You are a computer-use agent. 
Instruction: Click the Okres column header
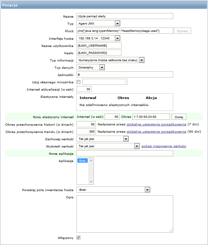pos(123,98)
